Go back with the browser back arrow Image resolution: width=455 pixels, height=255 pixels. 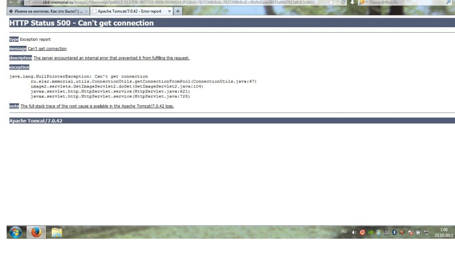(11, 2)
